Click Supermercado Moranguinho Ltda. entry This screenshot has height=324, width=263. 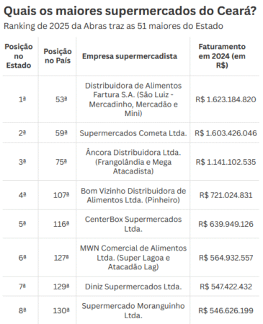[x=133, y=310]
